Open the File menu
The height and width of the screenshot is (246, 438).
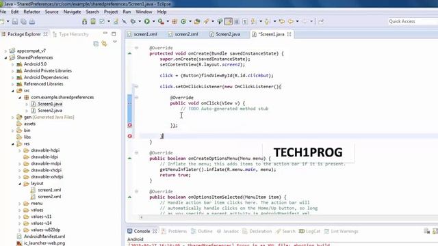click(x=3, y=12)
